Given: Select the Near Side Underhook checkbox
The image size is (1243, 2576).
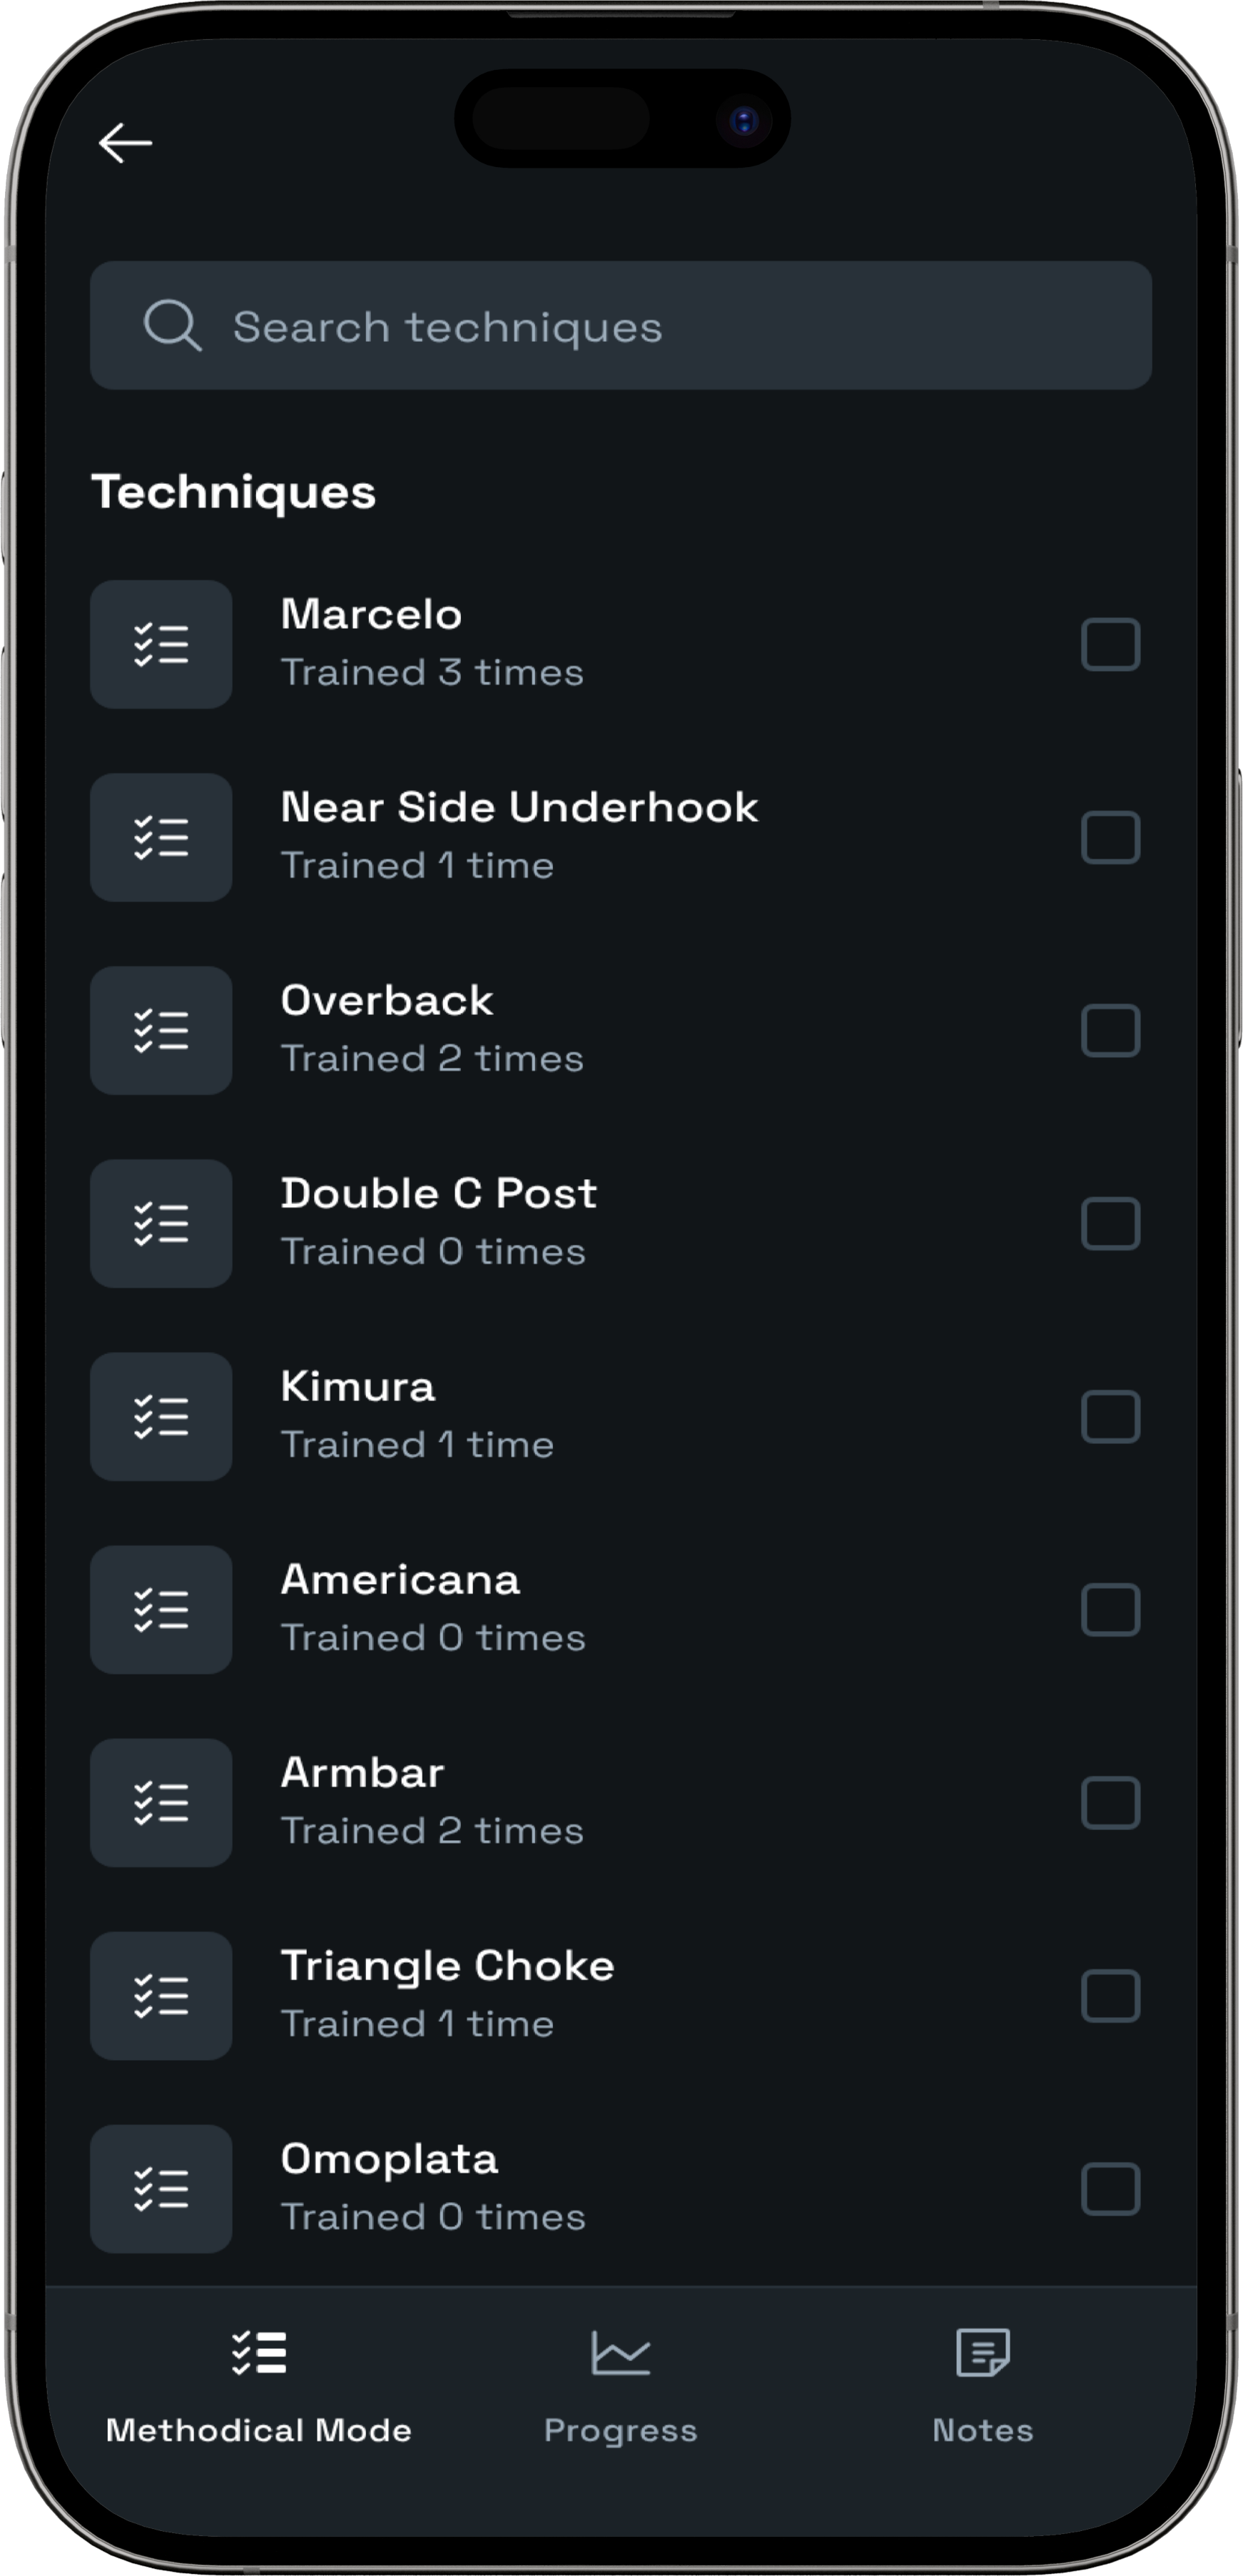Looking at the screenshot, I should coord(1110,838).
